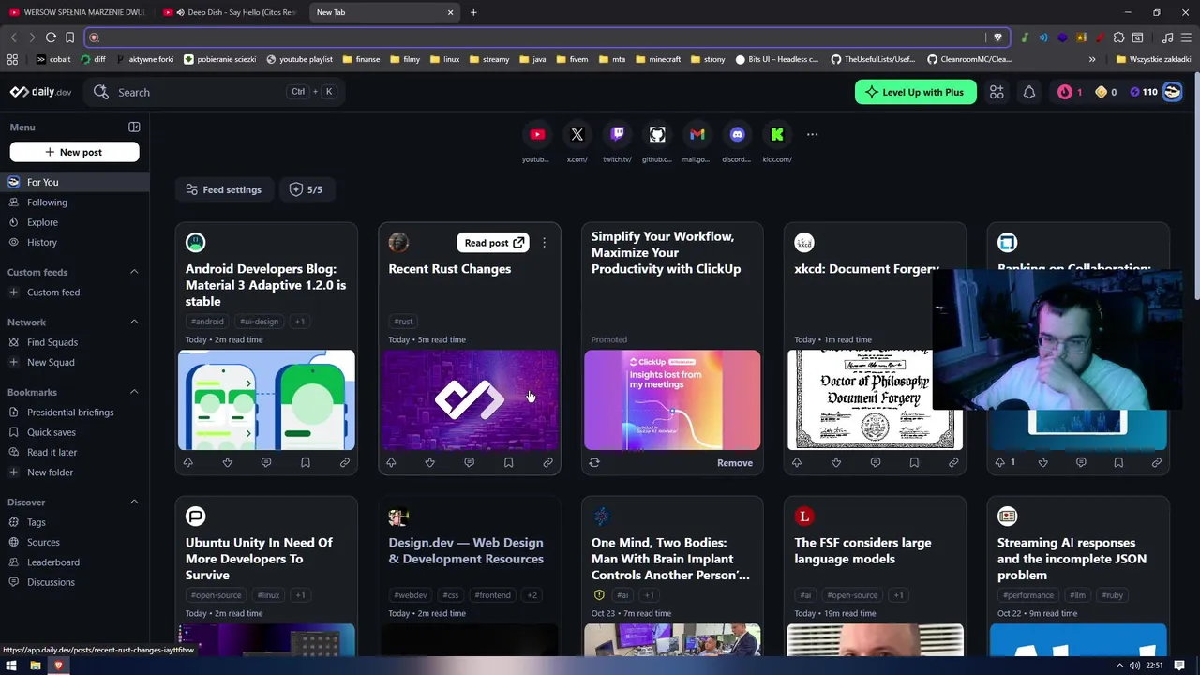This screenshot has height=675, width=1200.
Task: Open the volume icon in system tray
Action: coord(1135,666)
